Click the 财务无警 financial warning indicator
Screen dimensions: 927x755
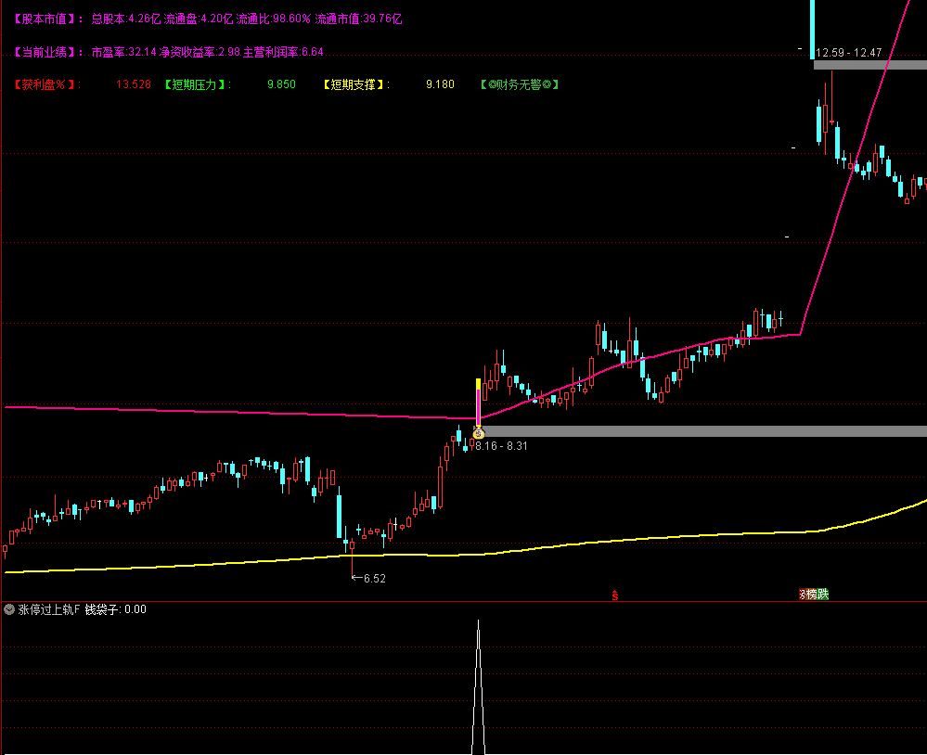click(520, 84)
